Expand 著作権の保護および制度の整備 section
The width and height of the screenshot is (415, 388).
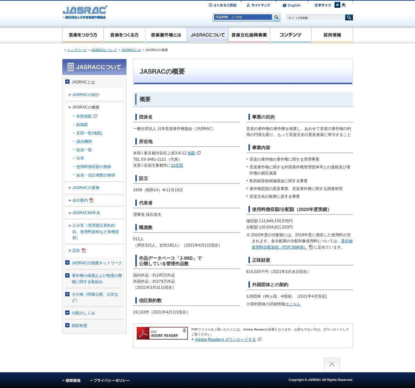click(97, 278)
